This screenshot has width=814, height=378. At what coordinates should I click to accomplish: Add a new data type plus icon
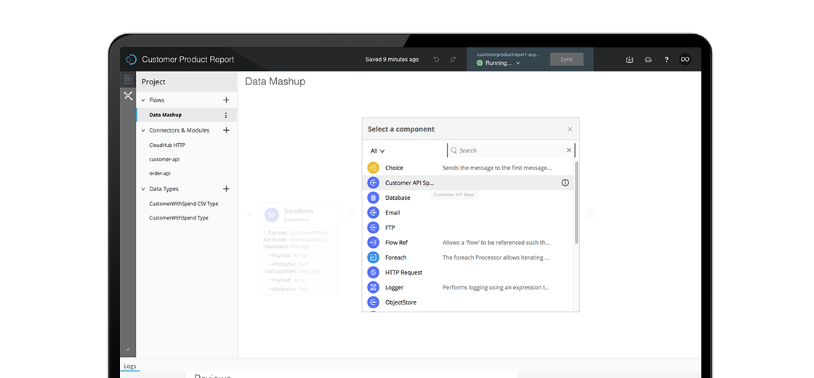[x=226, y=189]
